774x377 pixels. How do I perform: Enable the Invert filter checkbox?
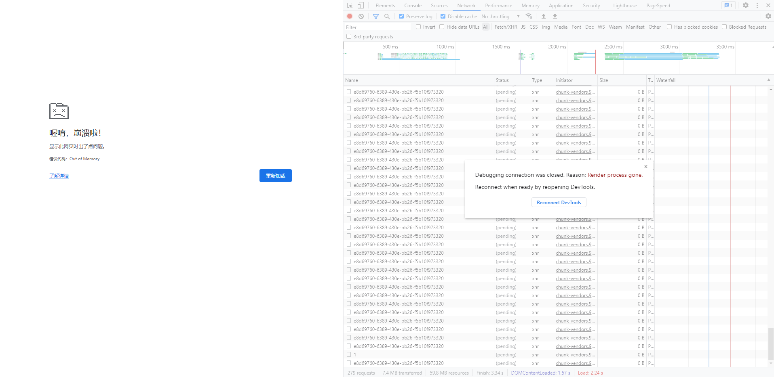(x=418, y=27)
